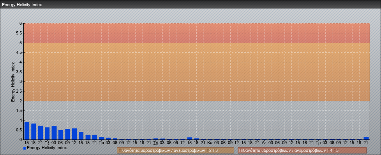
Task: Click the blue bar above the Πα label
Action: point(102,138)
